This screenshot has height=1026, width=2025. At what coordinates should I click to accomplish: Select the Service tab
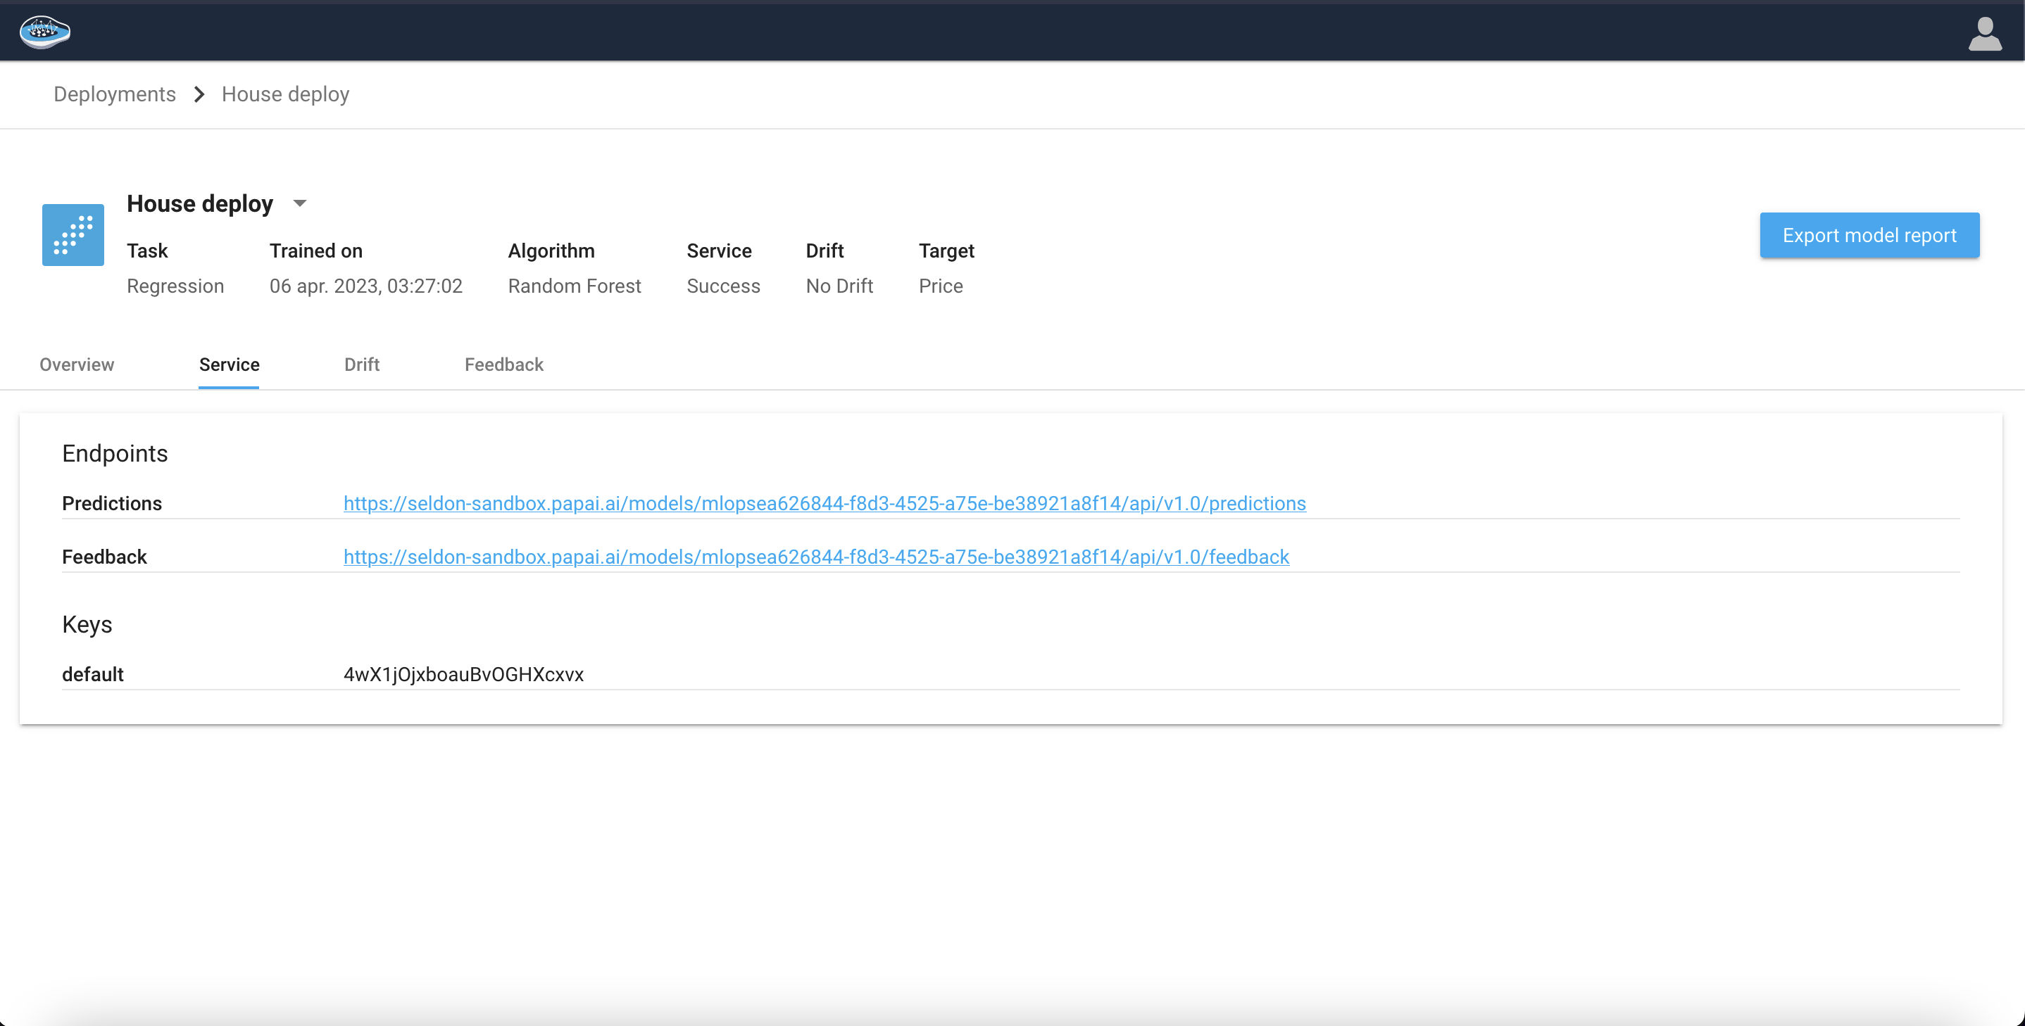[x=229, y=365]
